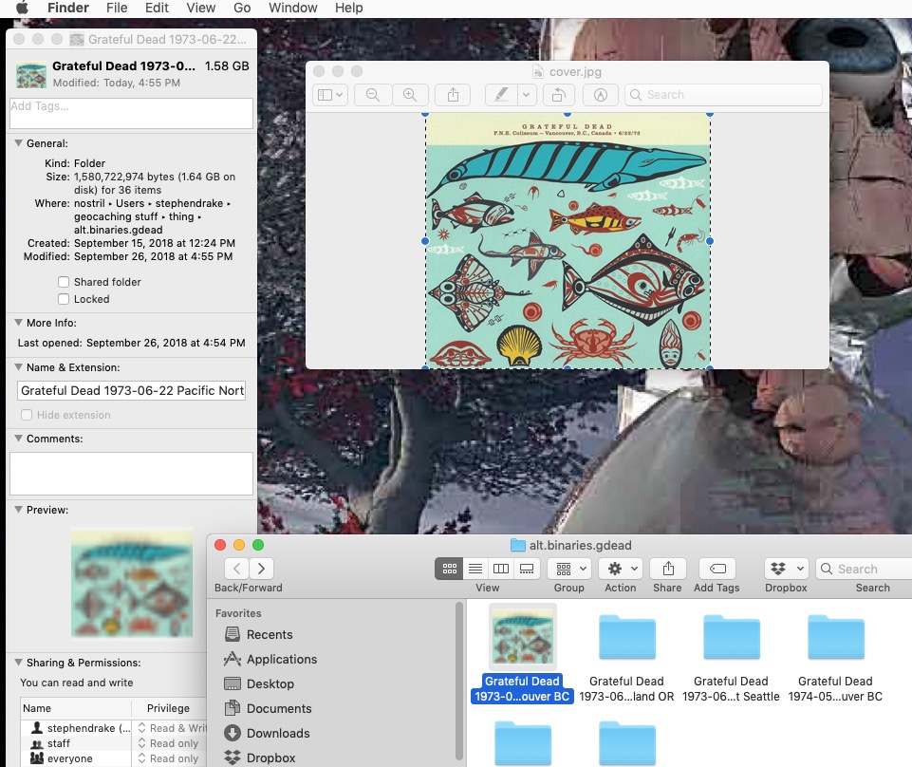Open the Help menu

click(348, 8)
